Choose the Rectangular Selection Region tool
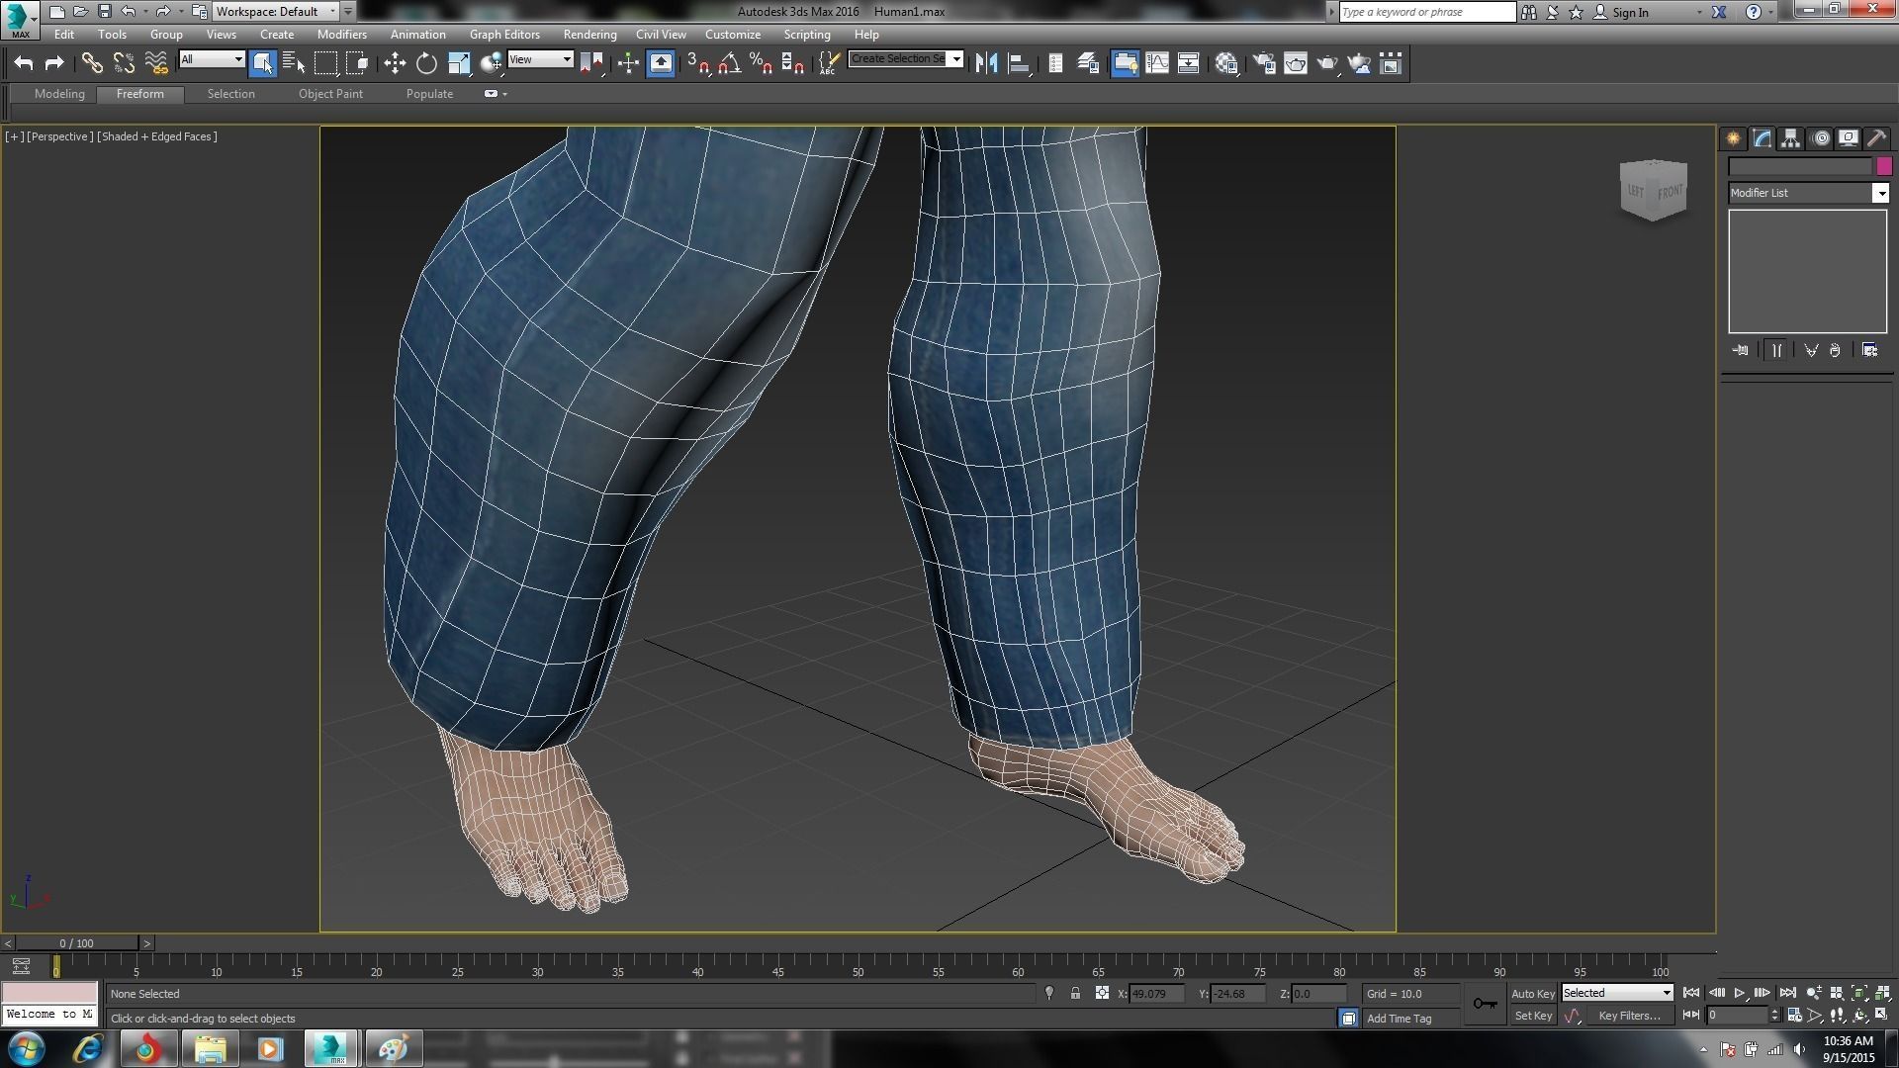The width and height of the screenshot is (1899, 1068). pyautogui.click(x=325, y=63)
